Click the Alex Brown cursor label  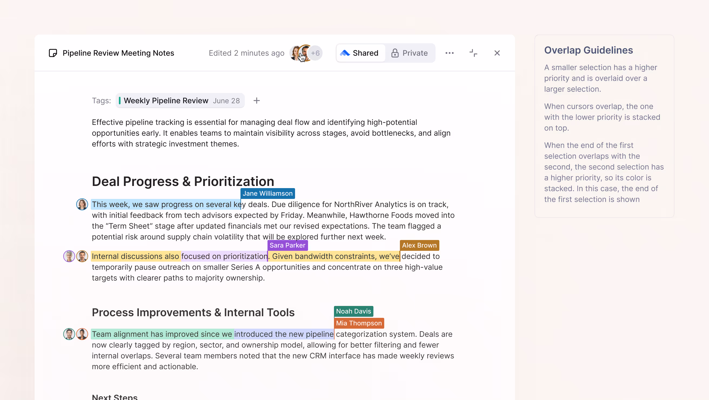tap(419, 245)
